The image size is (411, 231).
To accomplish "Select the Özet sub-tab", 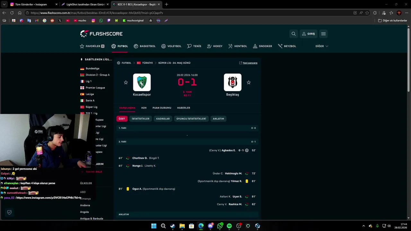I will (122, 119).
